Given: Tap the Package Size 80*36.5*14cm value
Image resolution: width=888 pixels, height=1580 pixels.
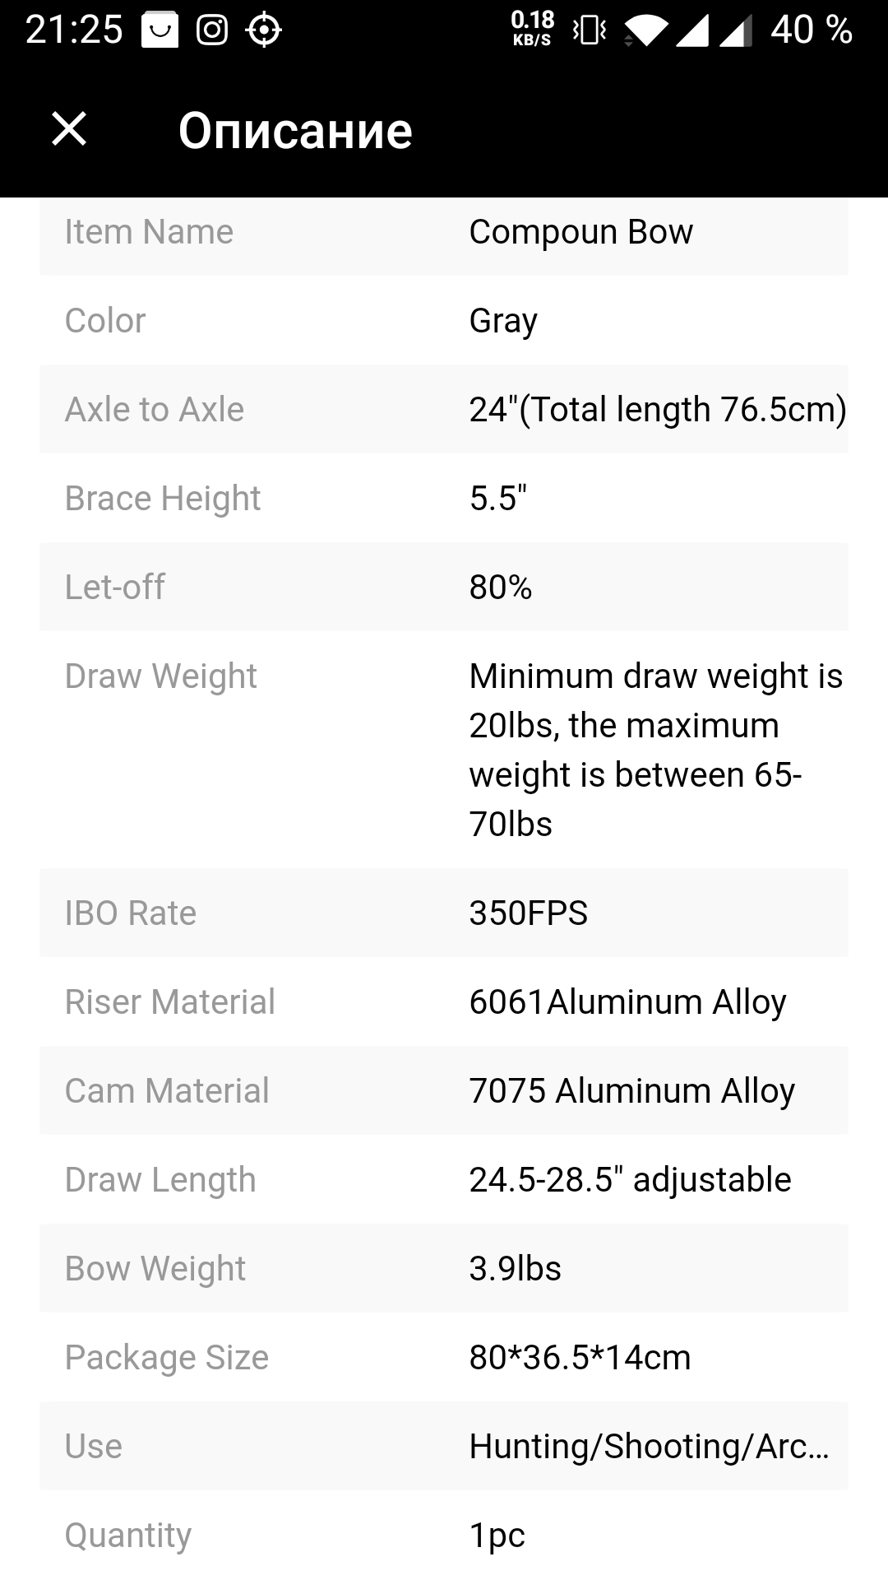Looking at the screenshot, I should 580,1357.
